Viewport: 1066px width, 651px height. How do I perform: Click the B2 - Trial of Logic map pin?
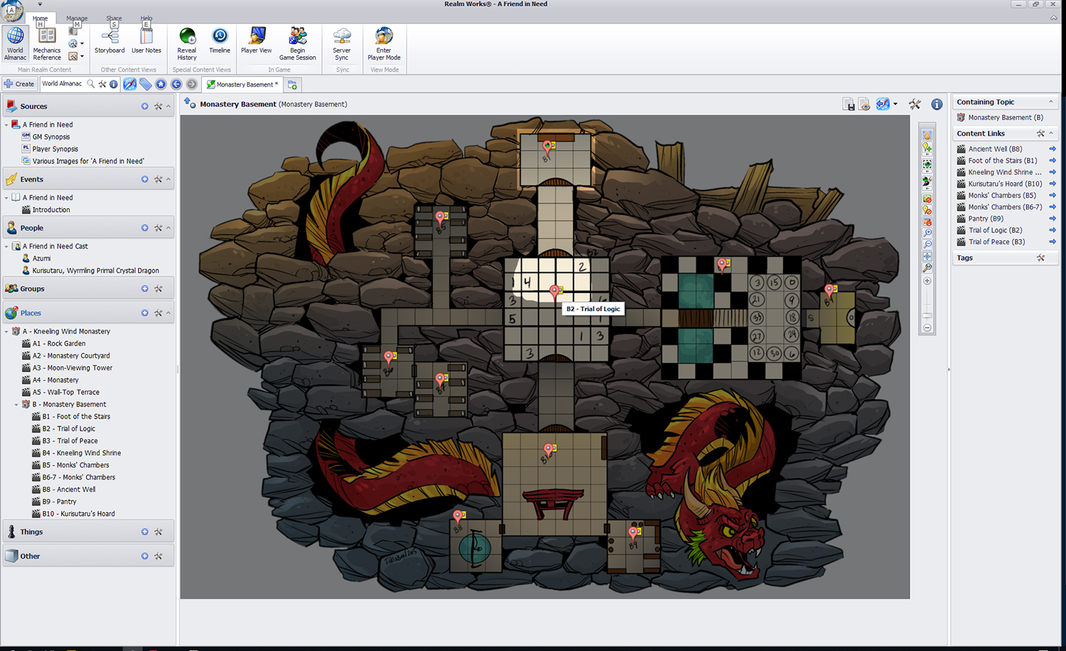click(x=555, y=291)
